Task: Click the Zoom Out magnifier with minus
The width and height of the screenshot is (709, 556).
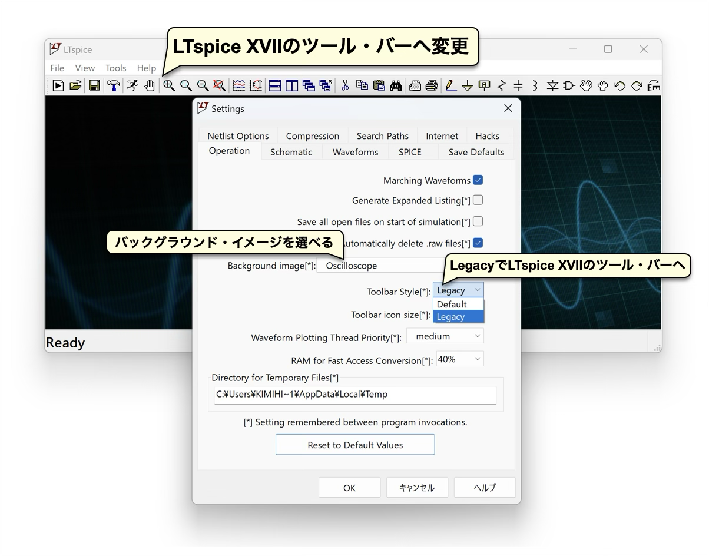Action: click(203, 85)
